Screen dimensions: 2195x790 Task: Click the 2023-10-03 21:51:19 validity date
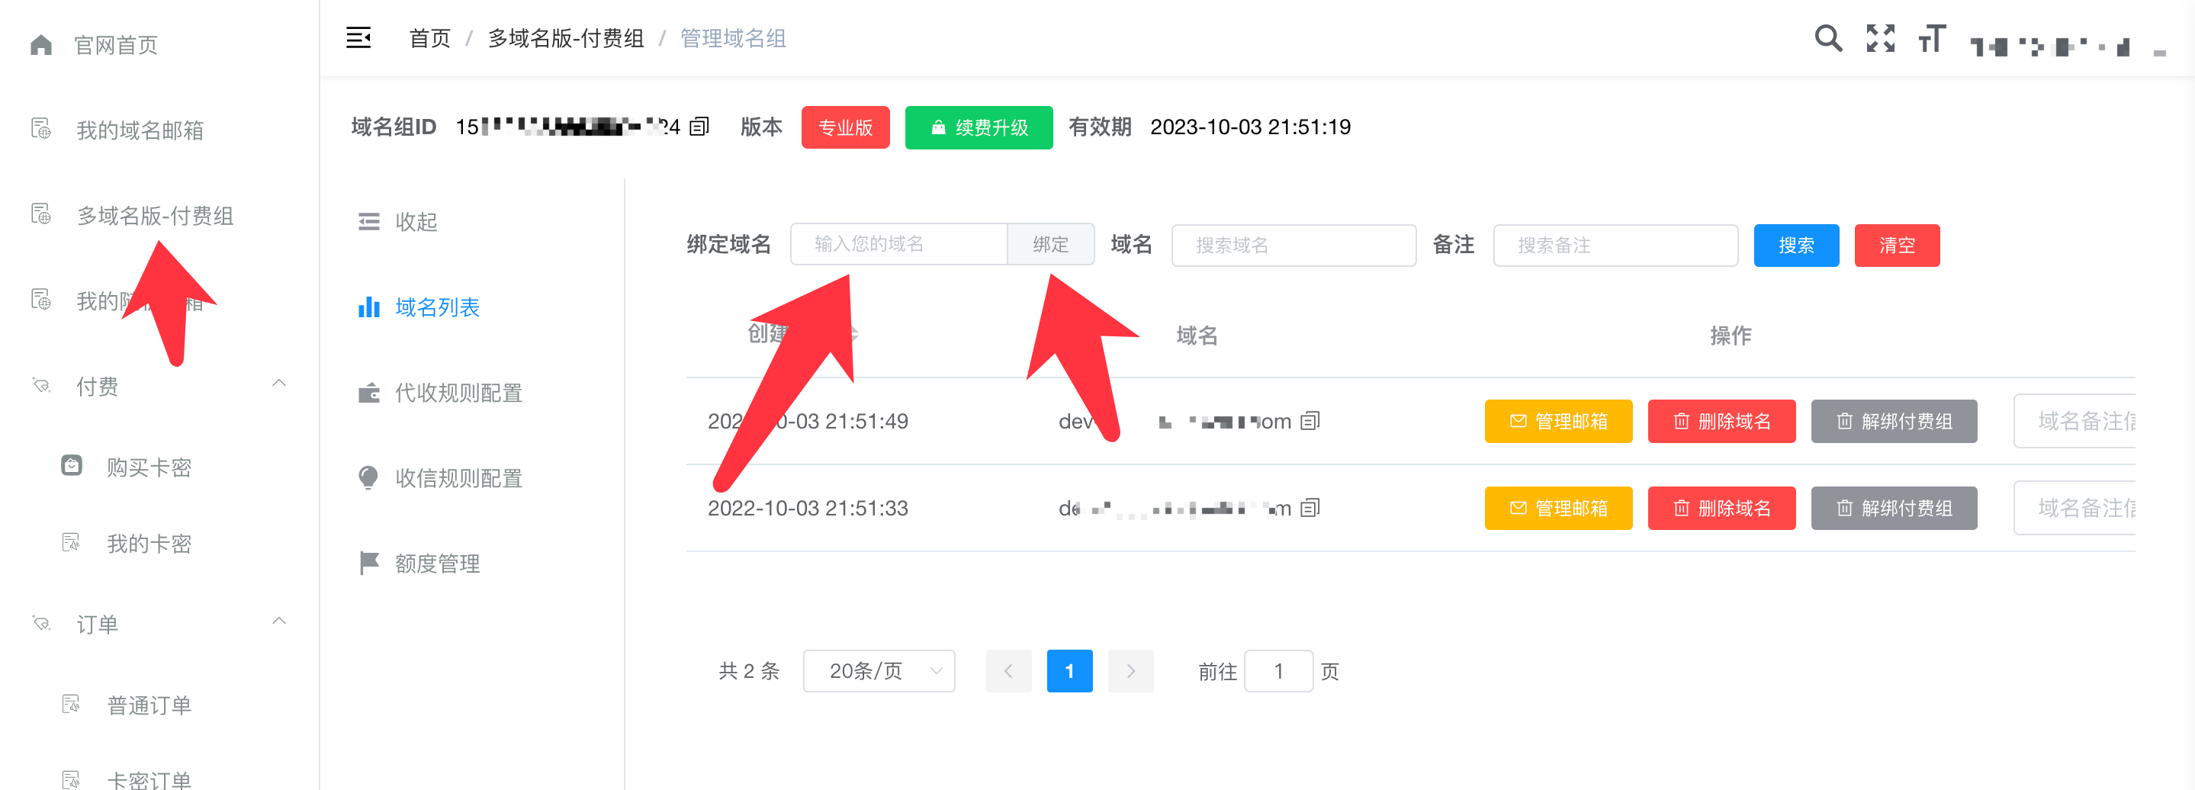[x=1250, y=127]
